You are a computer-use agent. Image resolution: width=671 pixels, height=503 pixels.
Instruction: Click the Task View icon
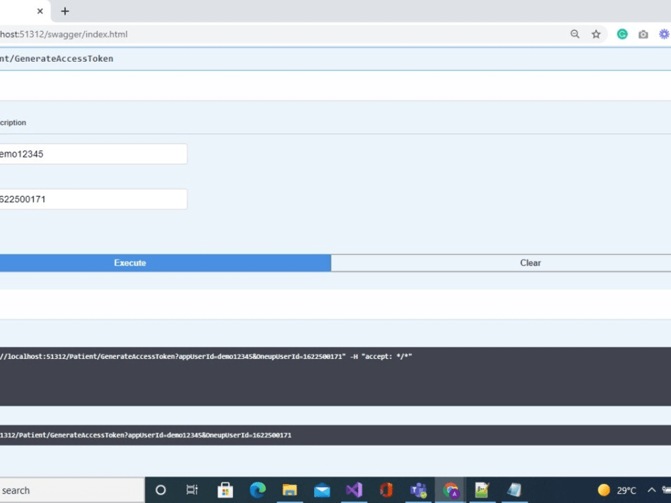click(x=193, y=490)
